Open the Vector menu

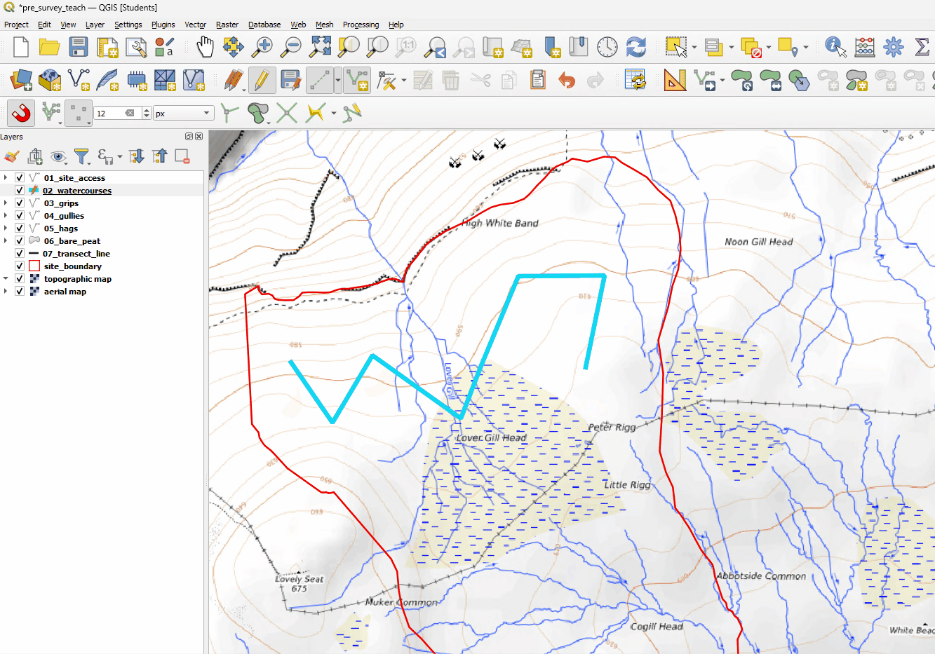coord(195,25)
